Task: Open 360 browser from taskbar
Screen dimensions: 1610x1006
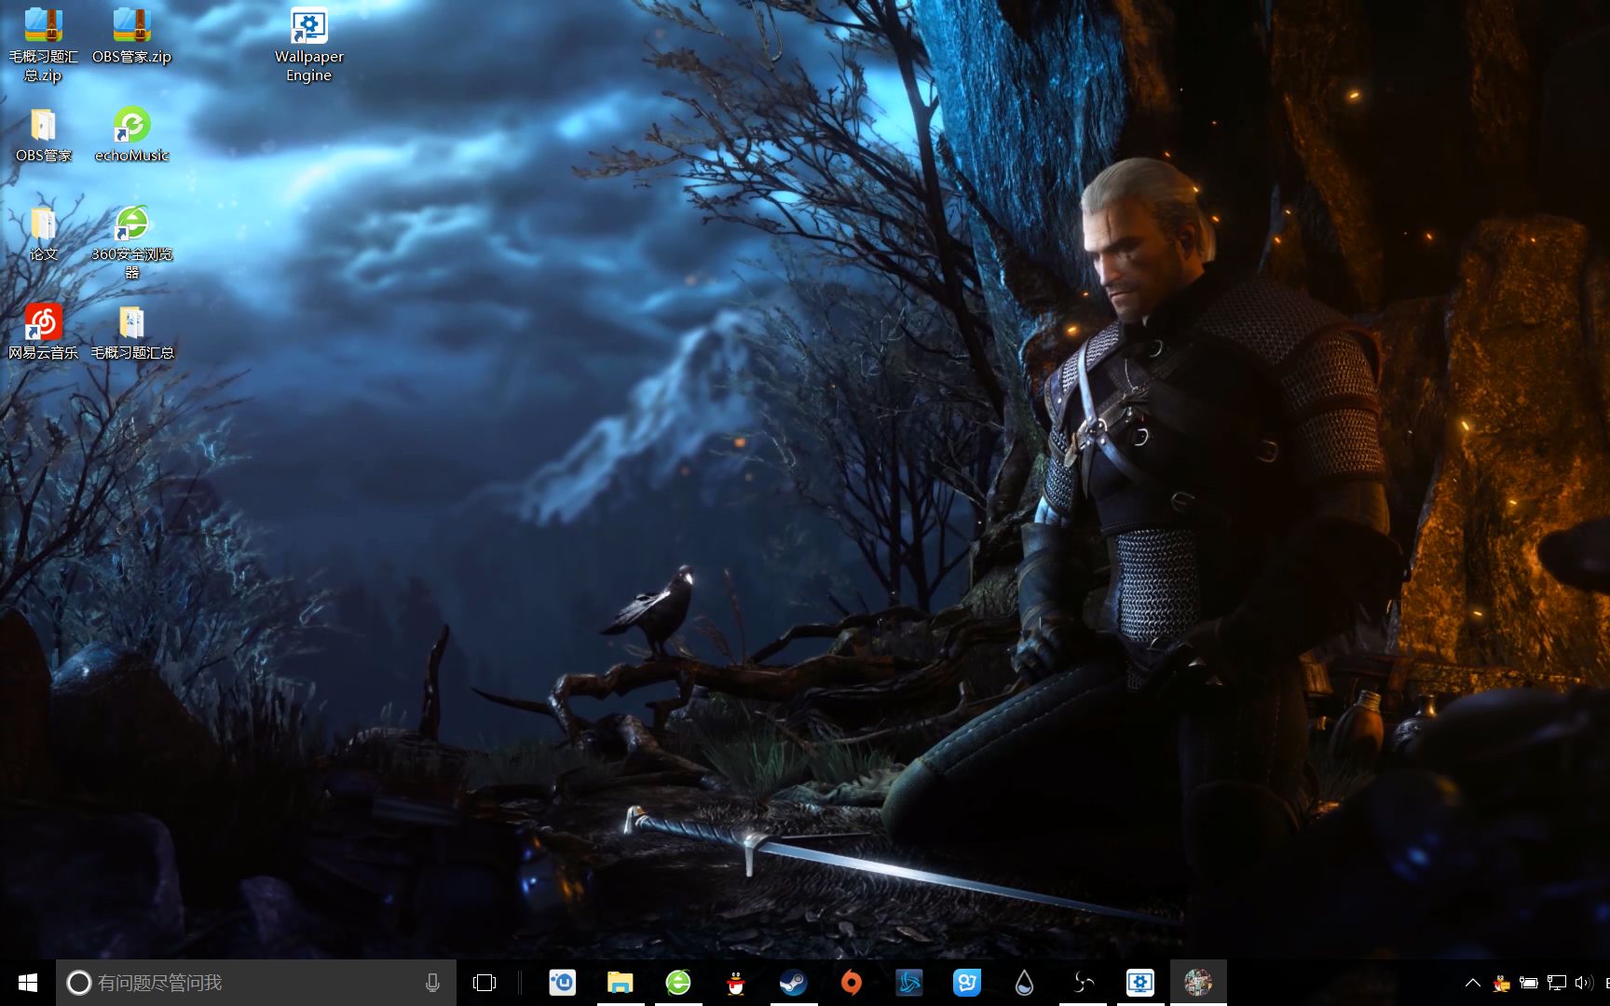Action: coord(678,983)
